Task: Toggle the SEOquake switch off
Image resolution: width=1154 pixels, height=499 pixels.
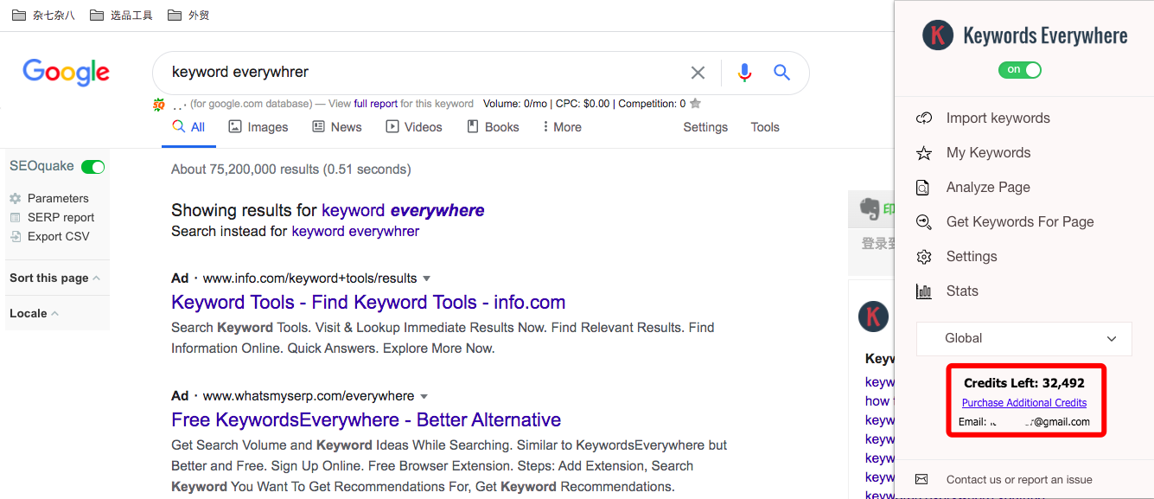Action: click(x=92, y=167)
